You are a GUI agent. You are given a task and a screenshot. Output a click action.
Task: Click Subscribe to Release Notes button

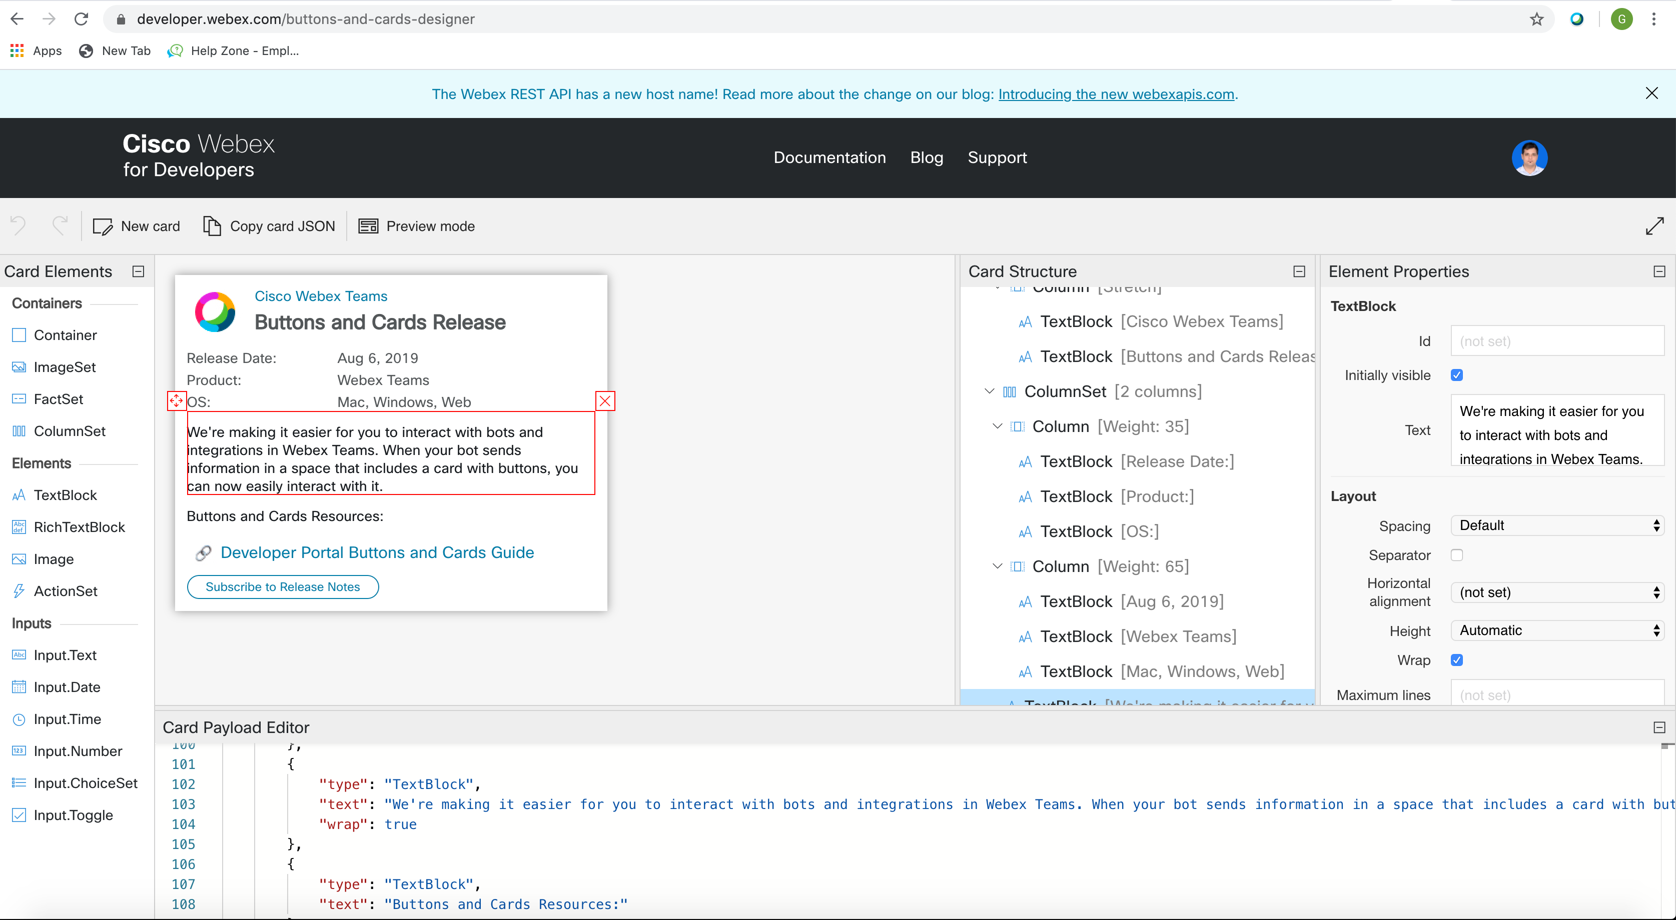(282, 586)
